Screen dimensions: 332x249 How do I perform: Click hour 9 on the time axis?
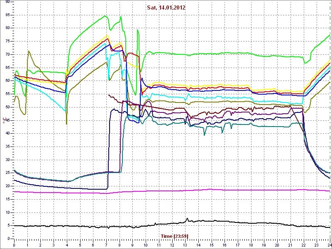(x=132, y=245)
